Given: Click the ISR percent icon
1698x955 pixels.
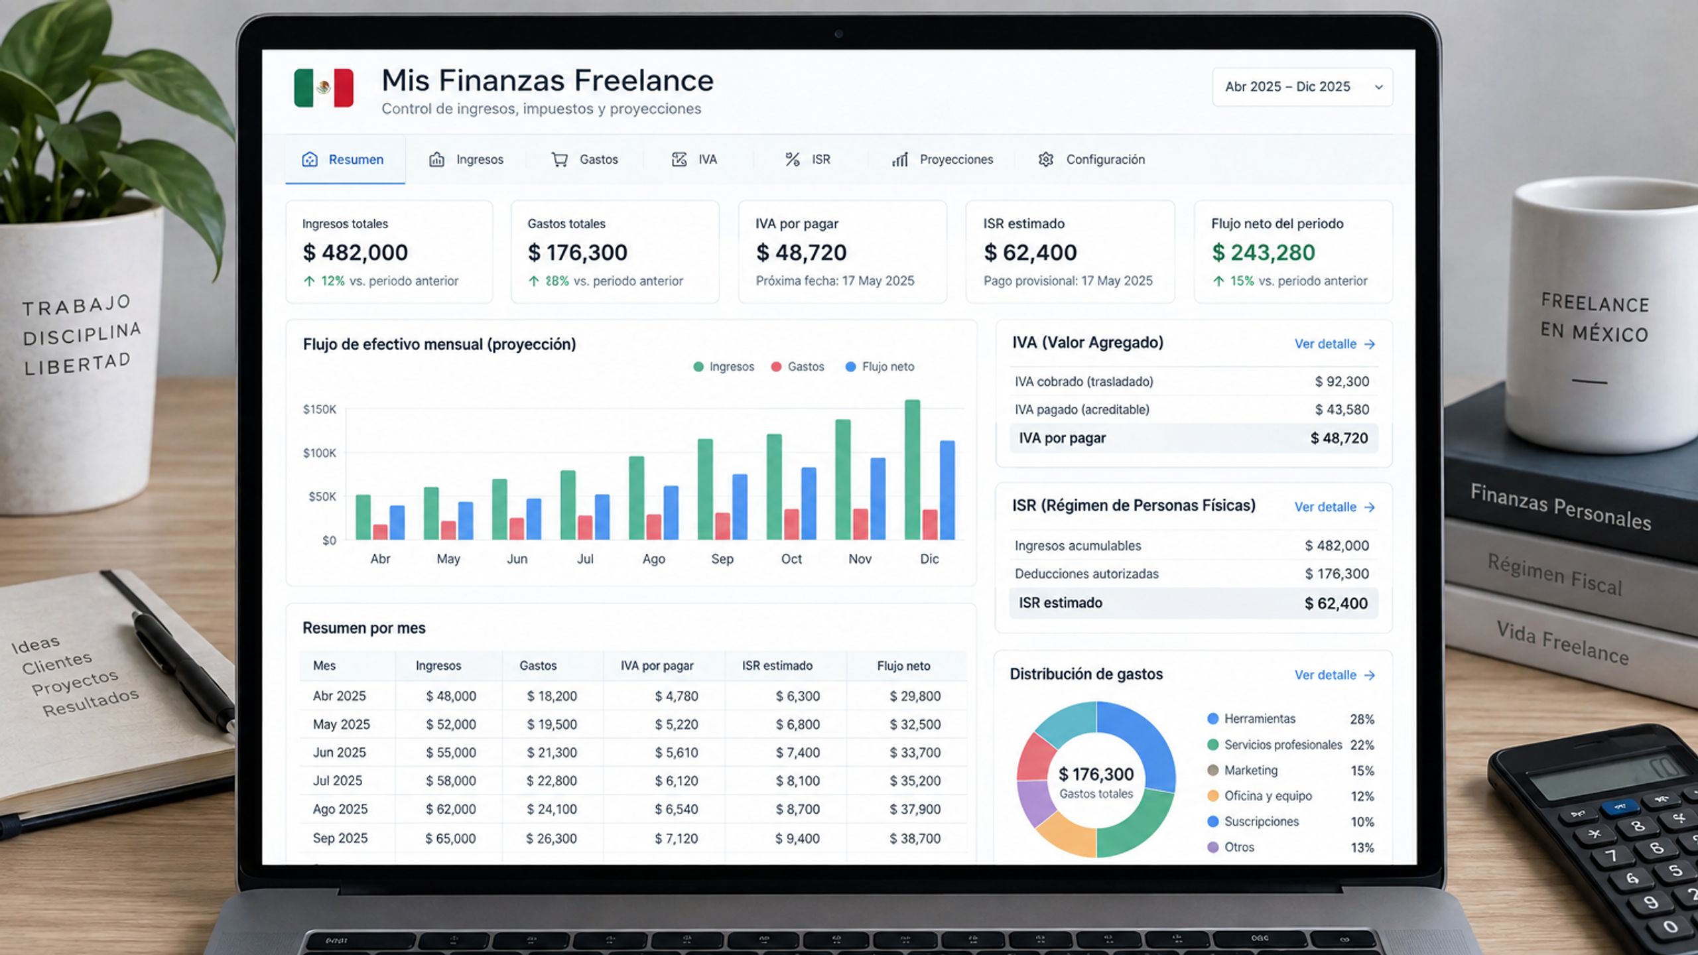Looking at the screenshot, I should click(793, 159).
